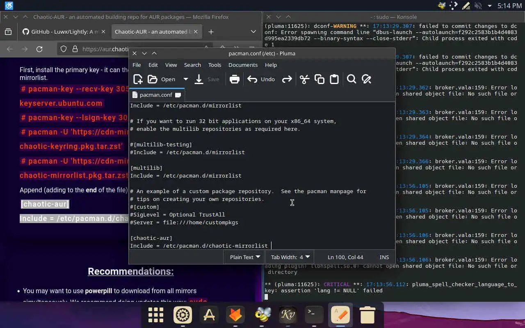Open the gear settings app from dock
The image size is (525, 328).
[x=183, y=314]
